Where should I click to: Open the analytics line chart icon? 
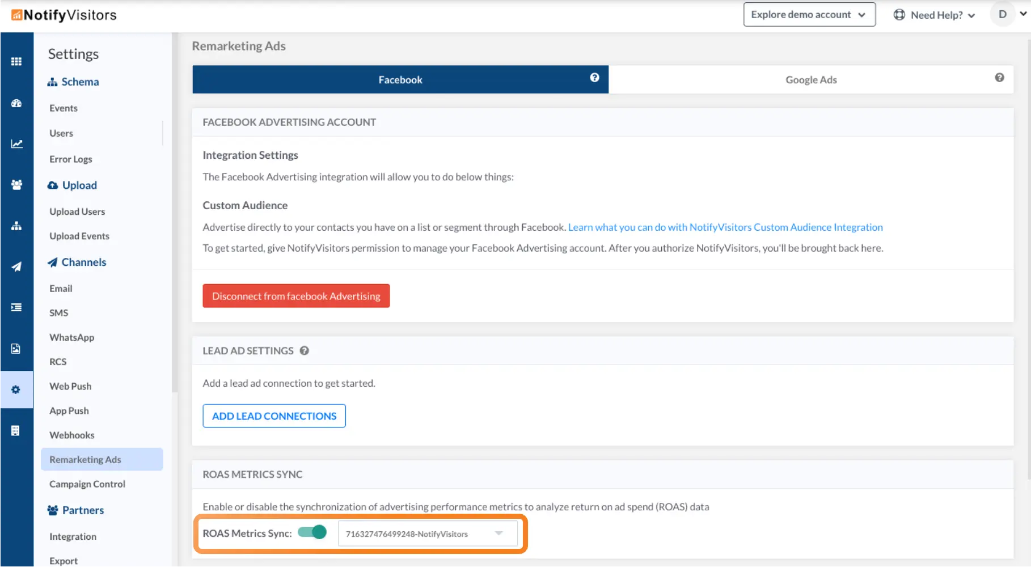pyautogui.click(x=16, y=144)
